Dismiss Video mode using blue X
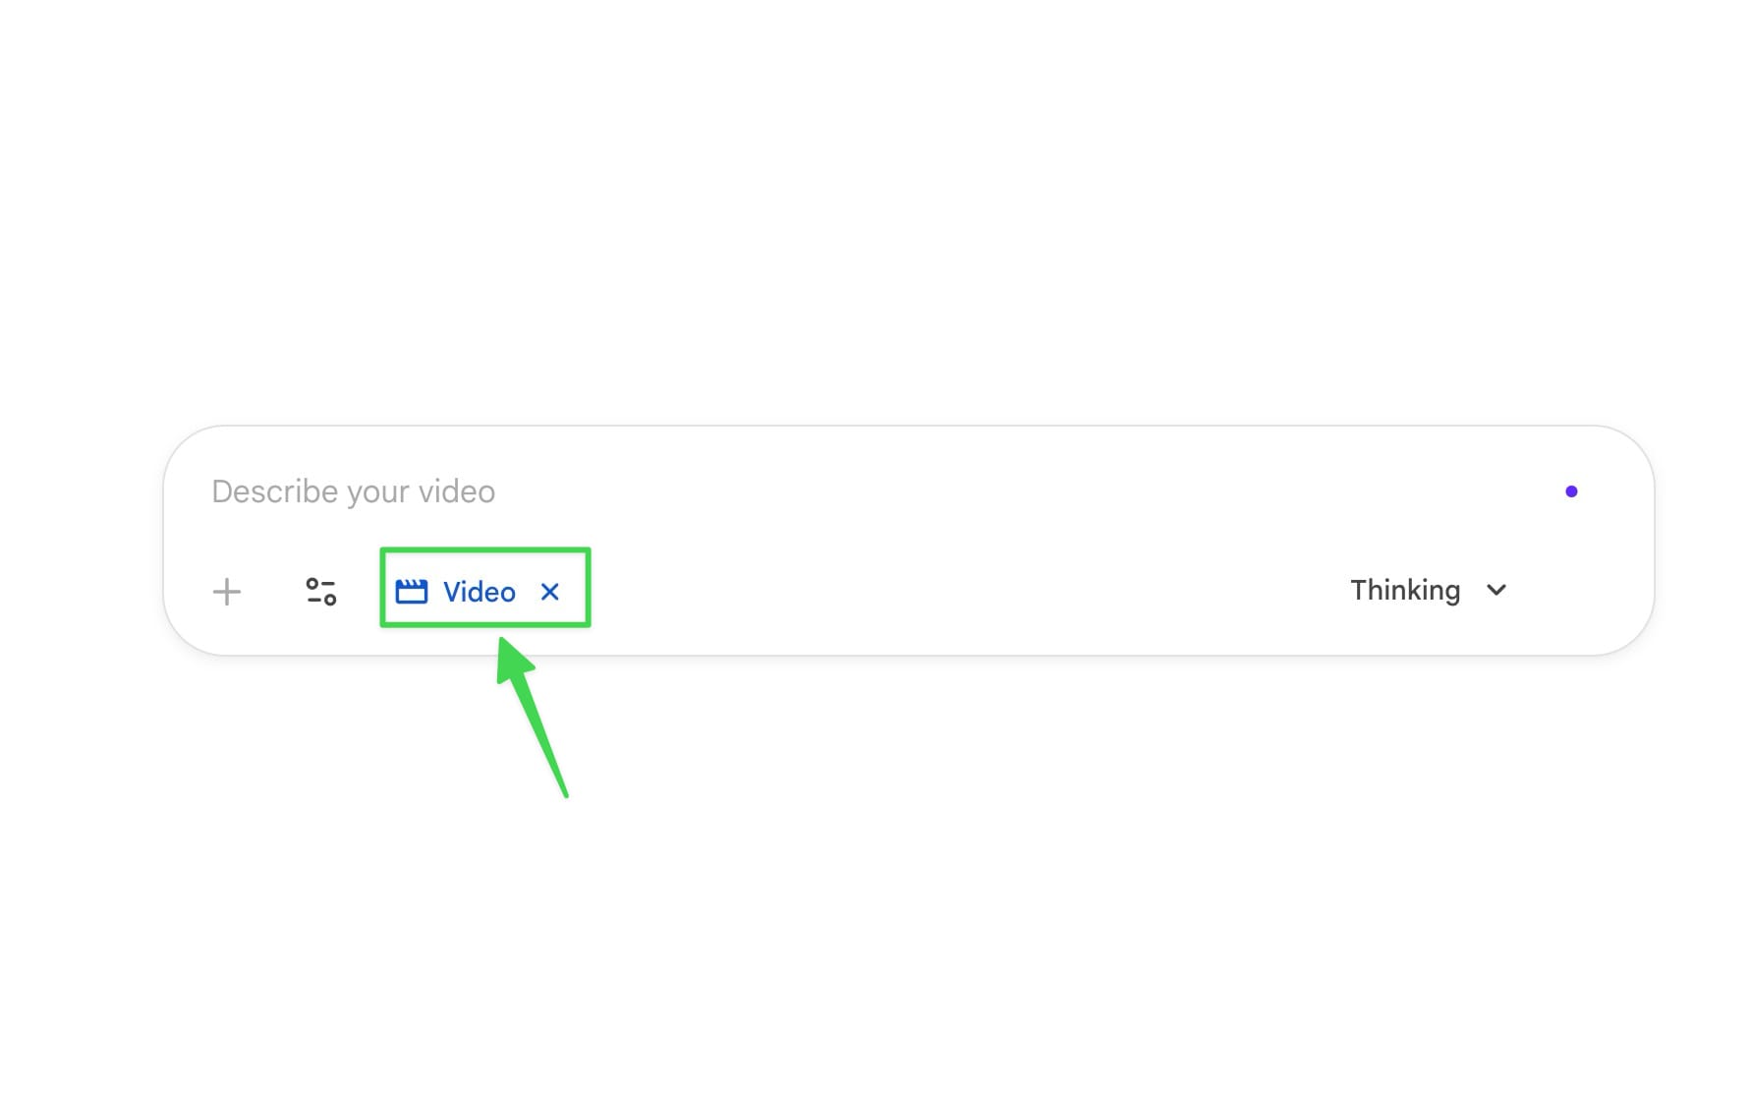This screenshot has width=1751, height=1095. coord(550,592)
